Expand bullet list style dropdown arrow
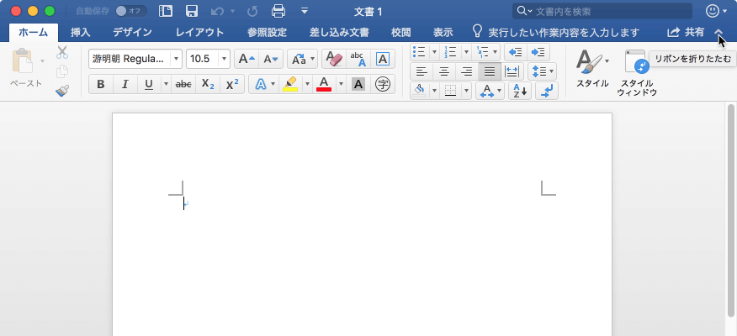The image size is (737, 336). 434,51
